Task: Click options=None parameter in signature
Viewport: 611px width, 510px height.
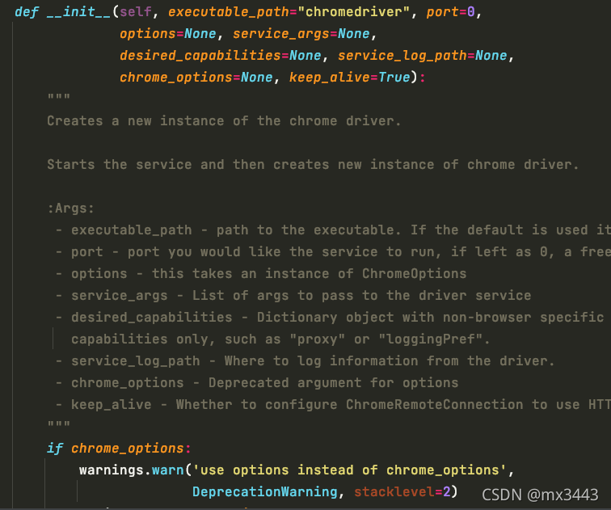Action: coord(168,34)
